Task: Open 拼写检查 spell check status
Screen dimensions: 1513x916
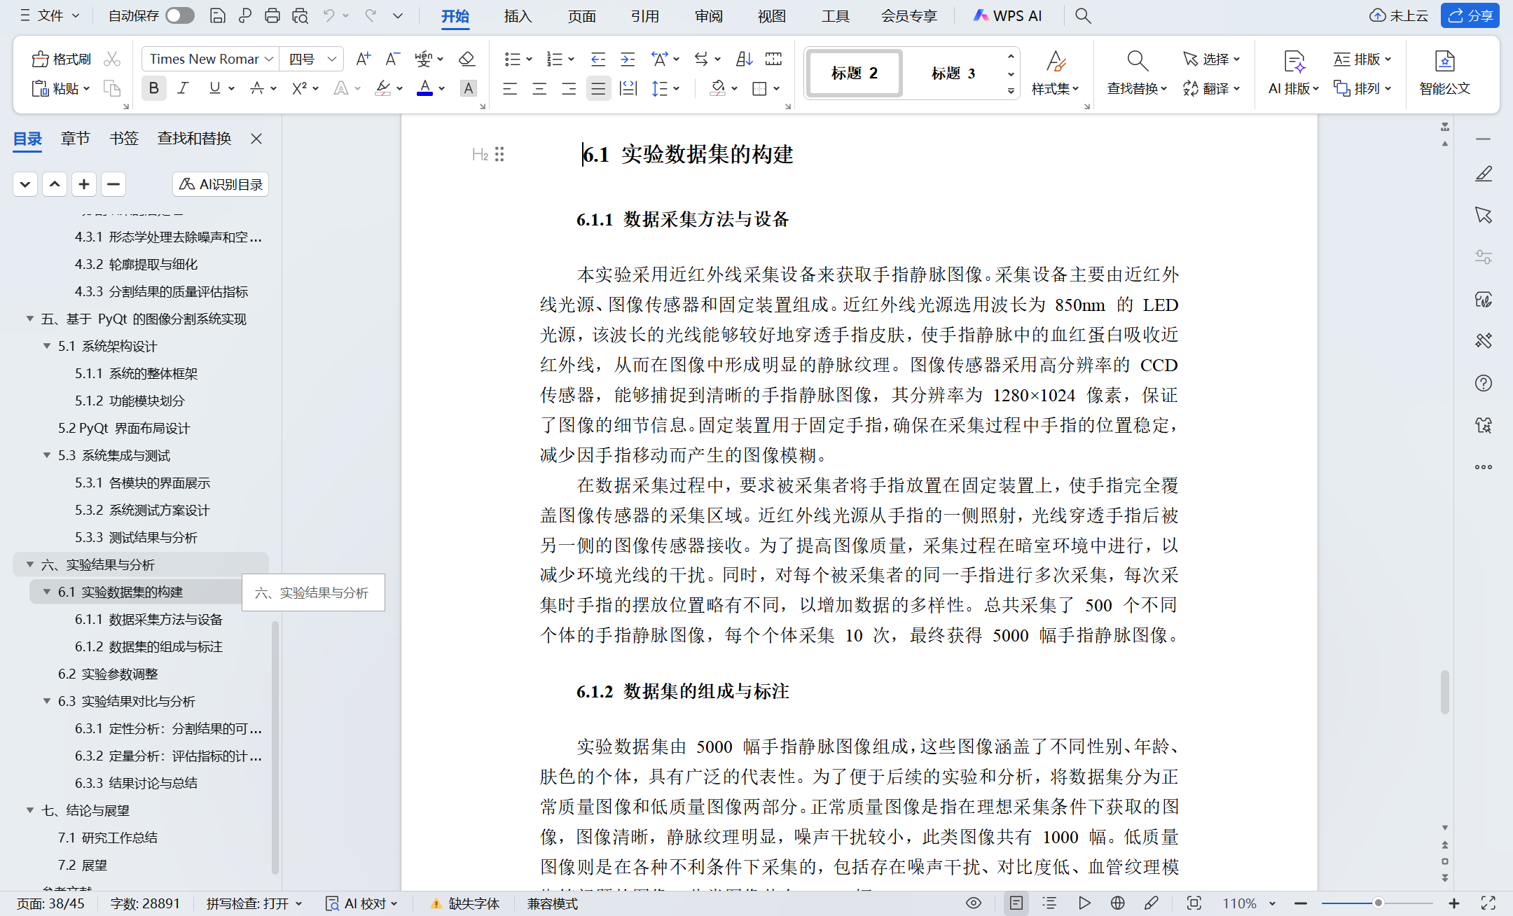Action: pyautogui.click(x=254, y=903)
